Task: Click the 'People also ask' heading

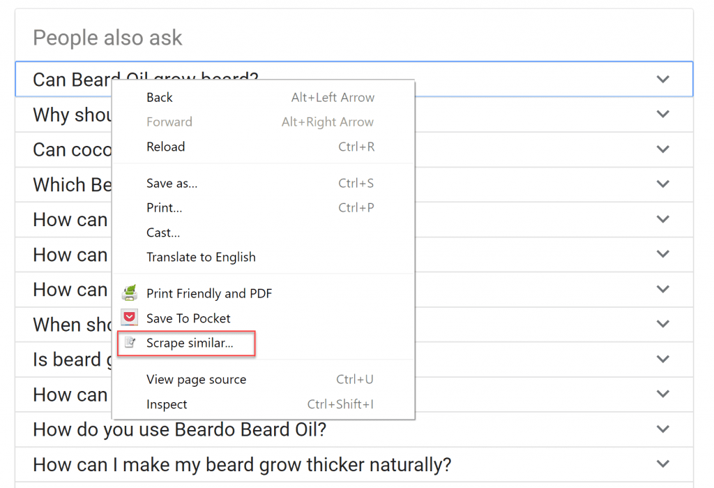Action: coord(107,37)
